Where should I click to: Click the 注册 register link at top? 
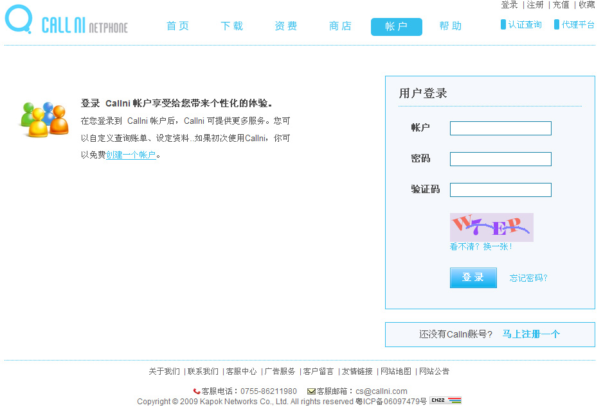[535, 4]
